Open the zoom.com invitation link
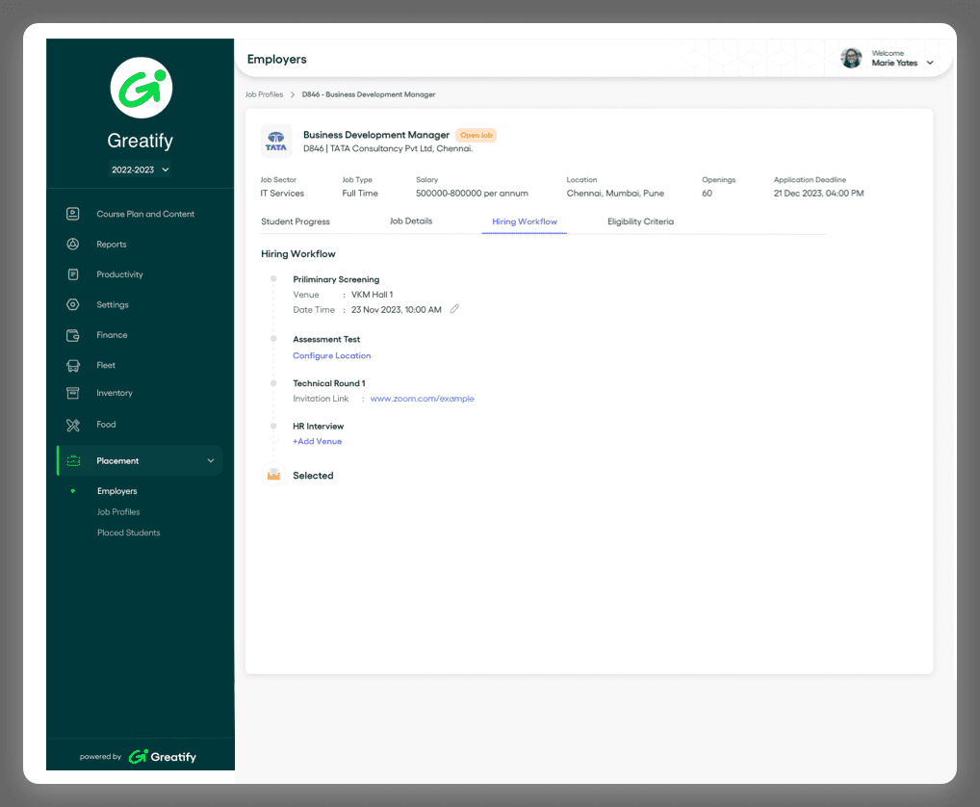 click(422, 399)
